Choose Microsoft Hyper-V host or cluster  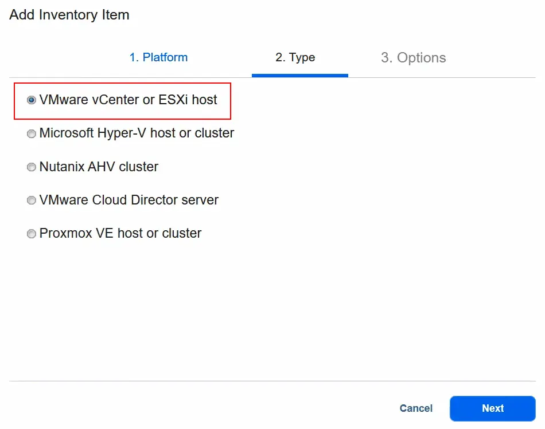click(32, 133)
